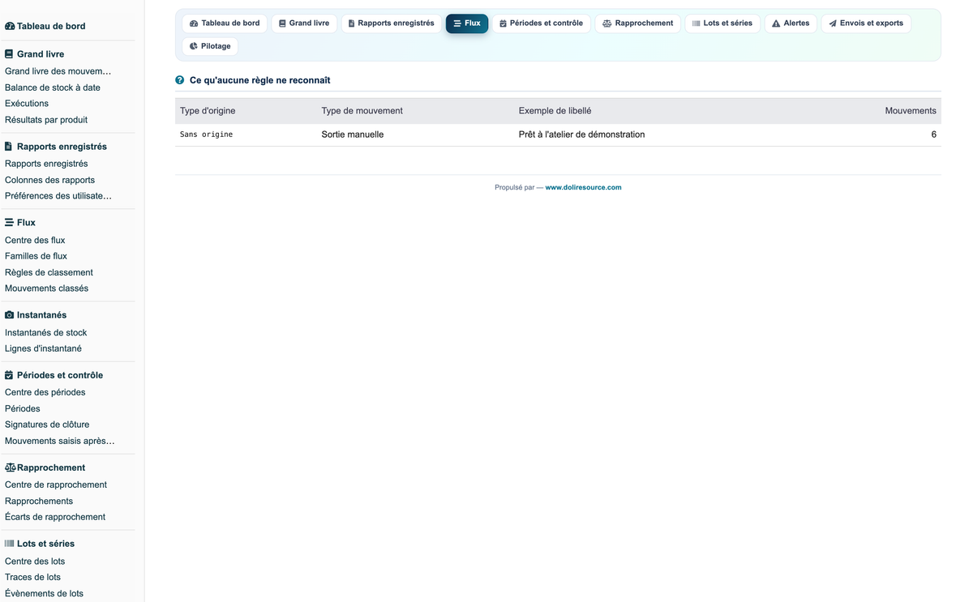Viewport: 973px width, 602px height.
Task: Click the Rapprochement scales icon in sidebar
Action: (11, 468)
